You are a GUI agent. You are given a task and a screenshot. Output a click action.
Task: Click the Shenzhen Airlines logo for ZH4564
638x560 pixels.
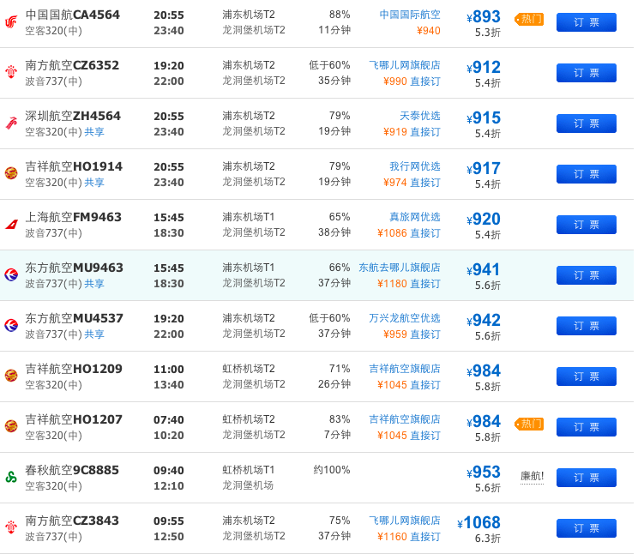11,123
